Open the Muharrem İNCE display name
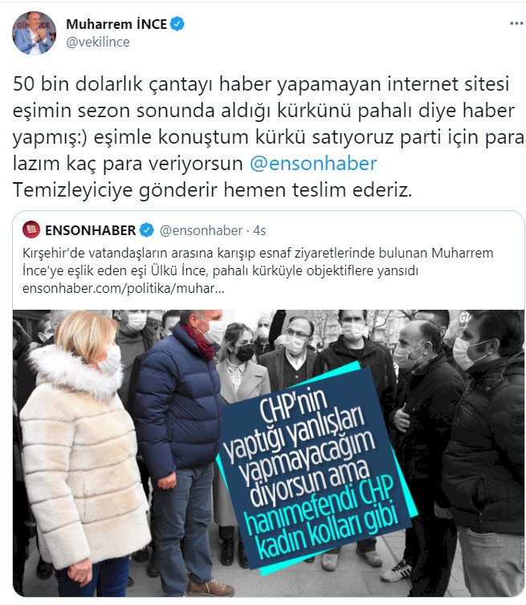Screen dimensions: 526x605 (116, 24)
